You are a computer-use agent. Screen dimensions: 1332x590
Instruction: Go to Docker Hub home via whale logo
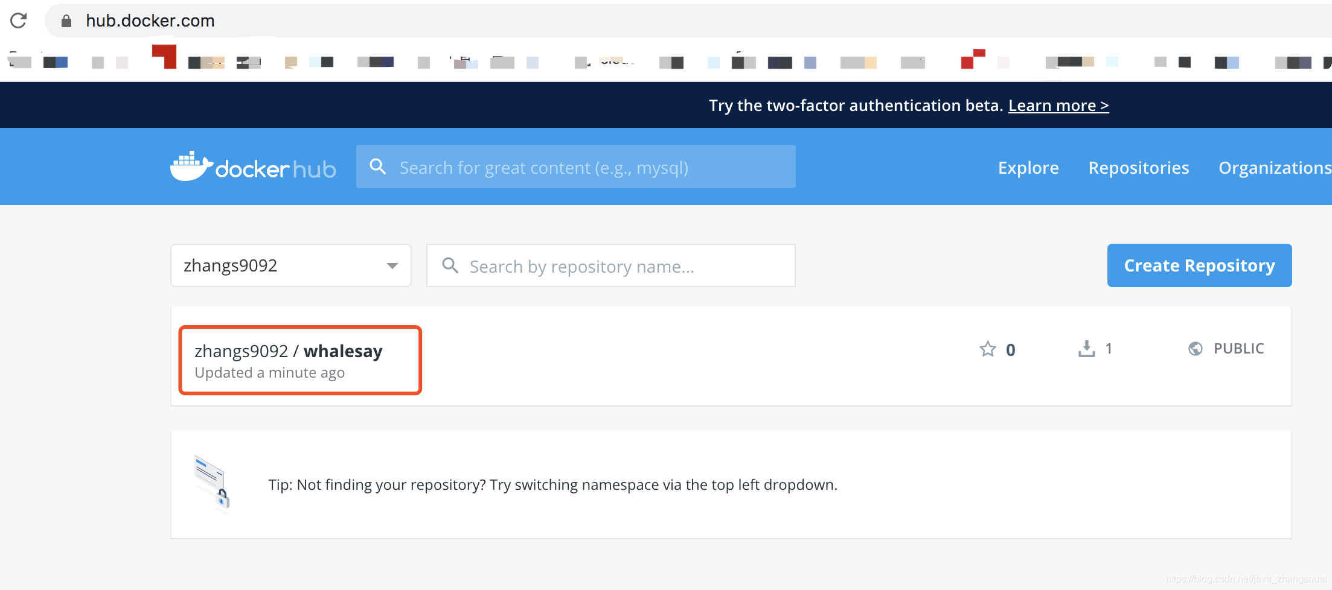point(253,167)
